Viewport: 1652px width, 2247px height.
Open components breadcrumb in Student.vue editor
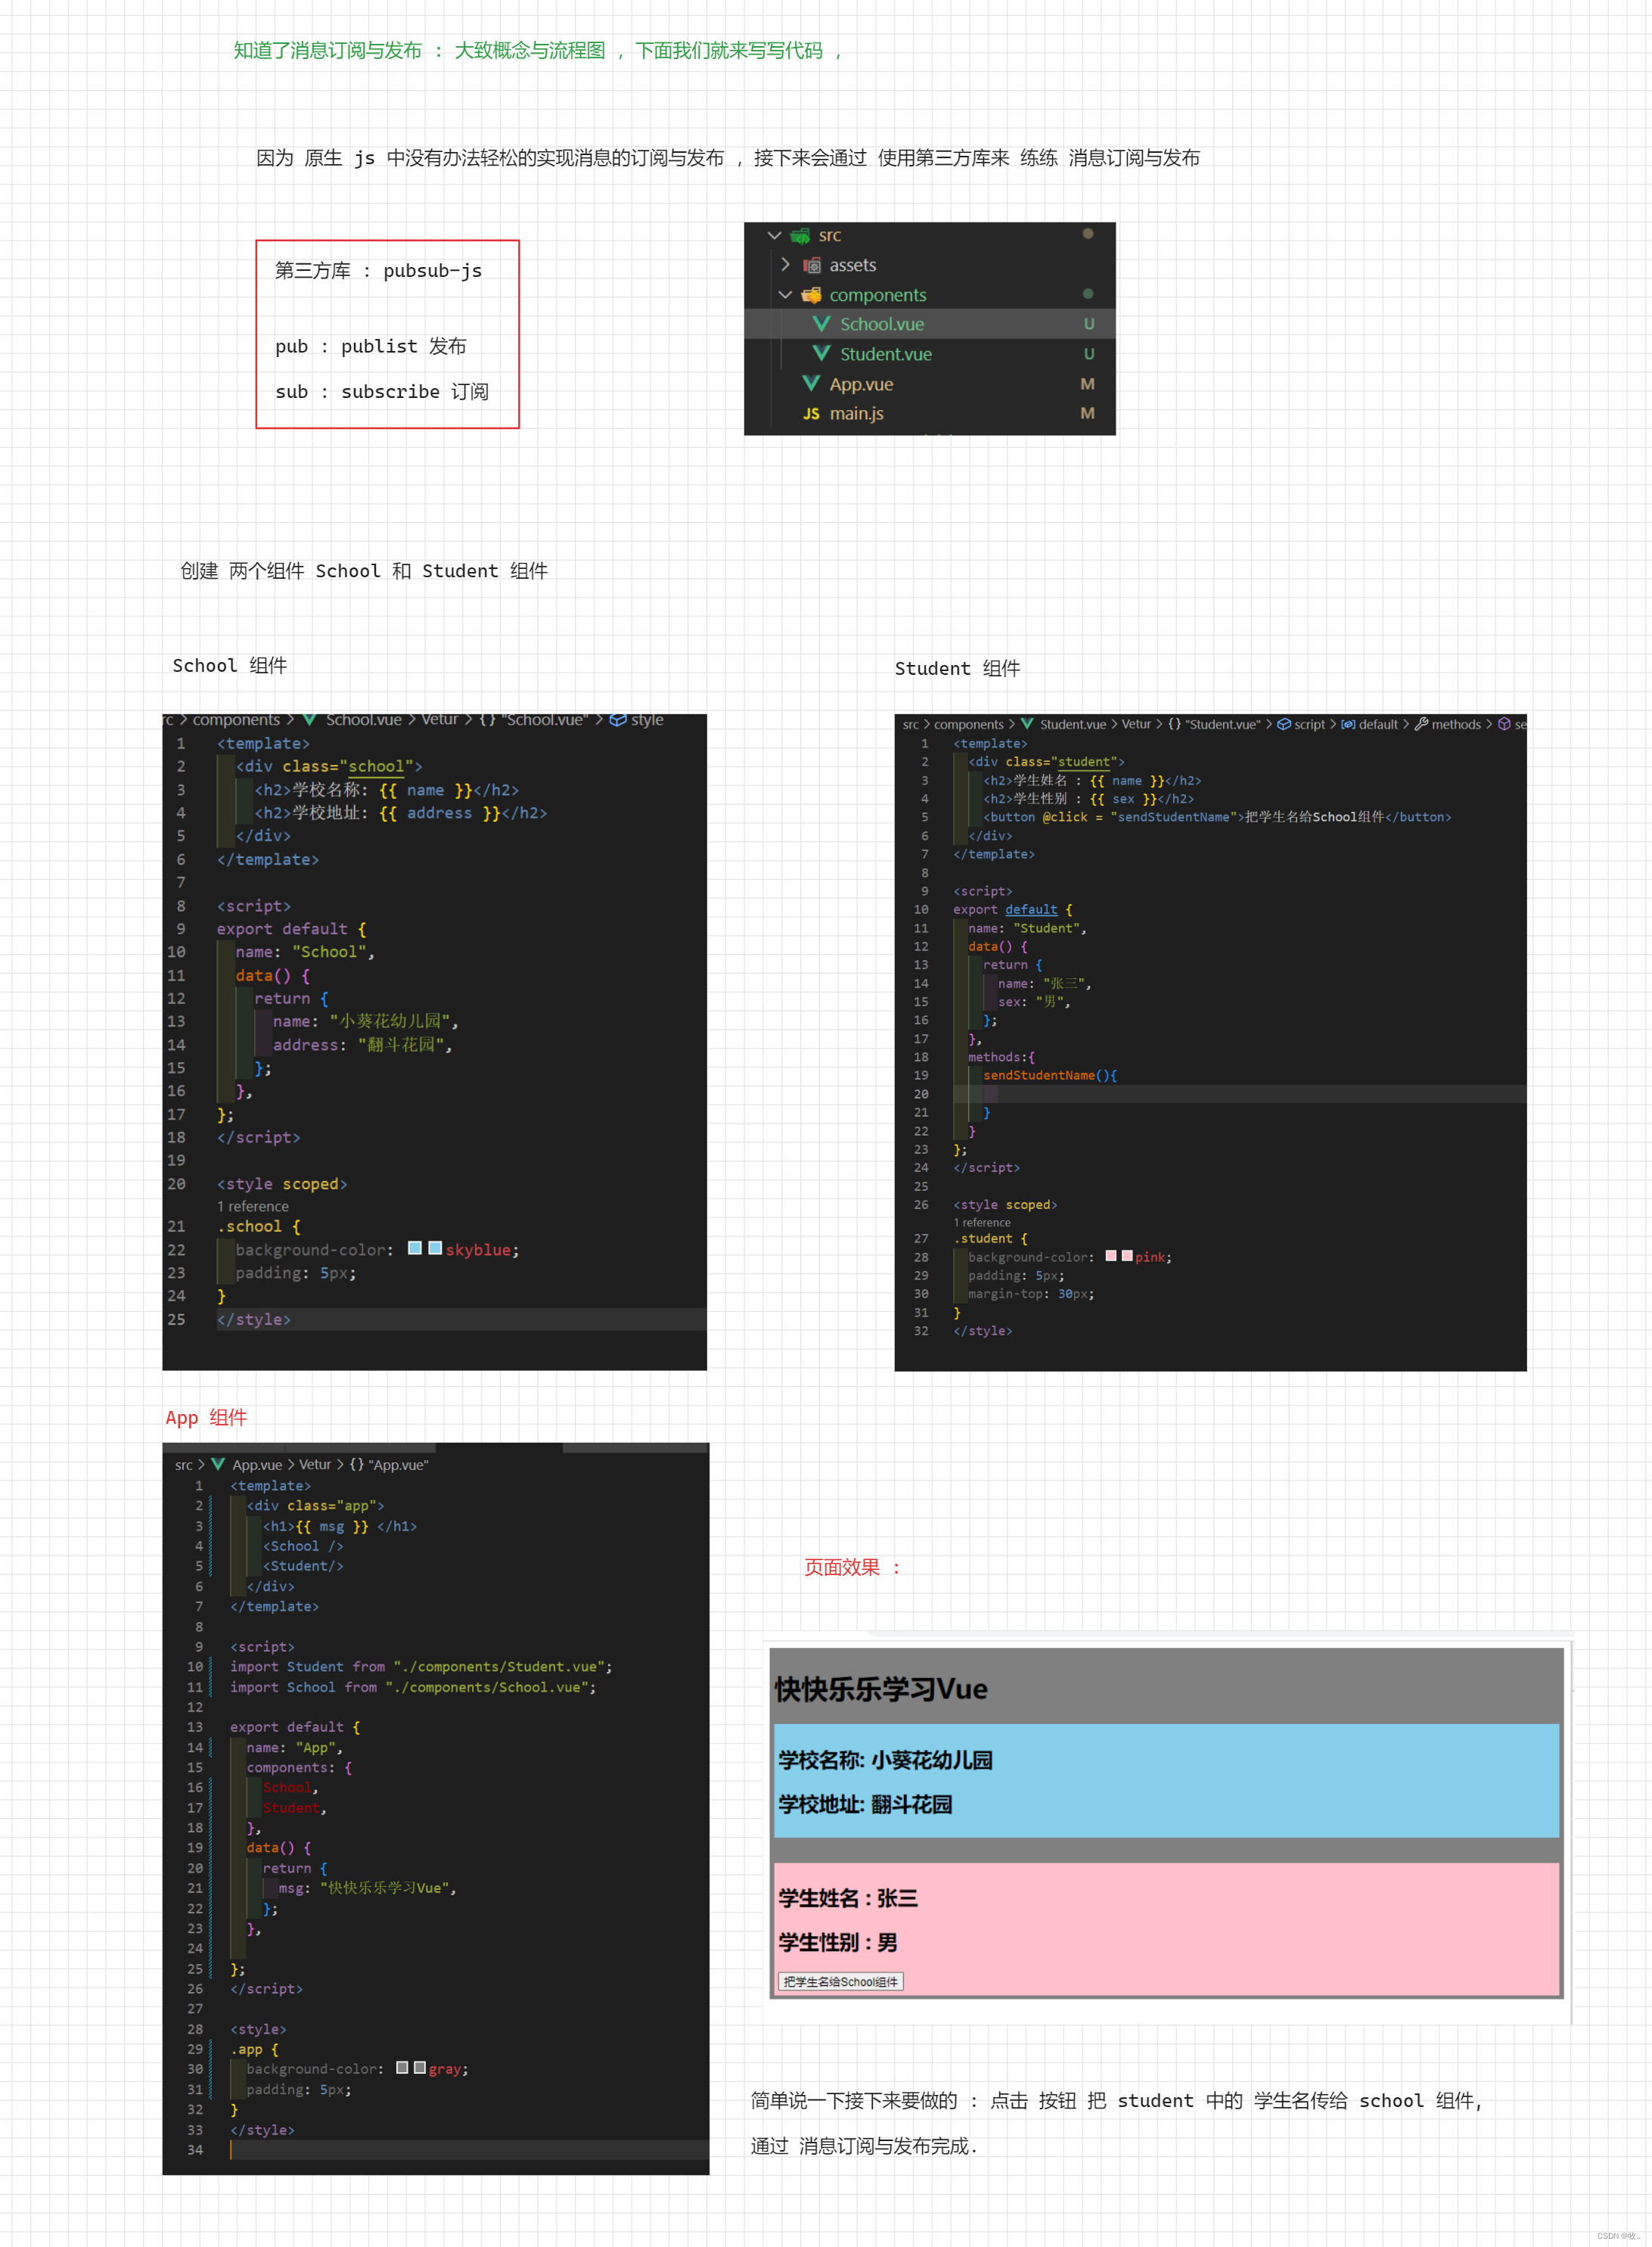[x=969, y=725]
